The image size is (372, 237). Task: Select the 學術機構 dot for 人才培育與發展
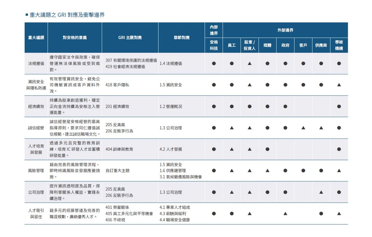[x=338, y=149]
